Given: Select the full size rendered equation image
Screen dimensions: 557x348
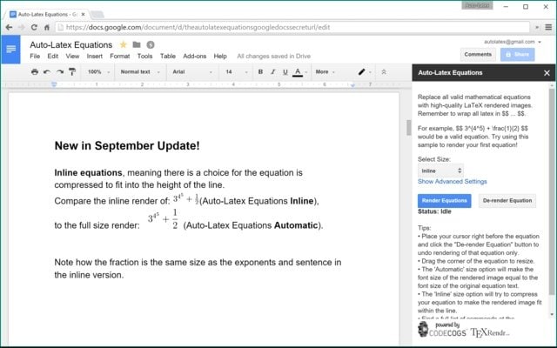Looking at the screenshot, I should point(163,219).
